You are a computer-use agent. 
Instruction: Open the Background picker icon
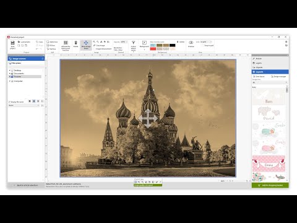tap(144, 43)
